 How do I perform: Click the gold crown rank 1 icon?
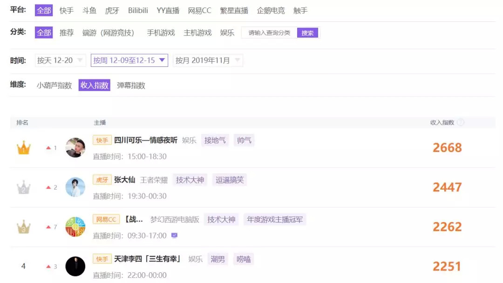tap(23, 148)
